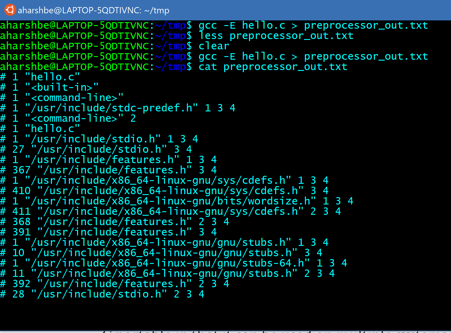Click line 392 features.h entry
The width and height of the screenshot is (451, 333).
point(115,284)
